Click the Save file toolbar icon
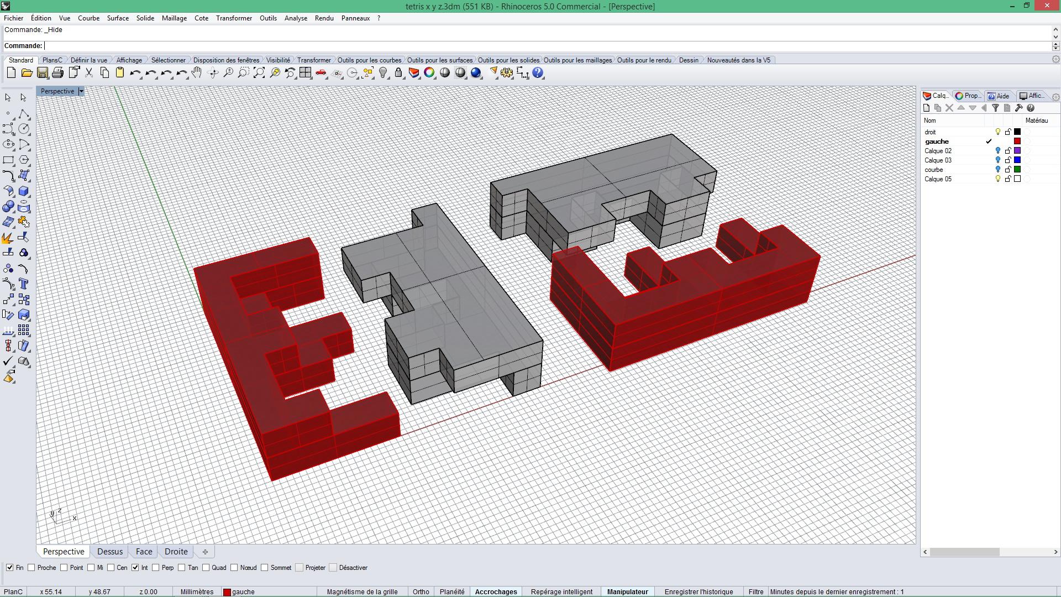The image size is (1061, 597). click(x=43, y=73)
